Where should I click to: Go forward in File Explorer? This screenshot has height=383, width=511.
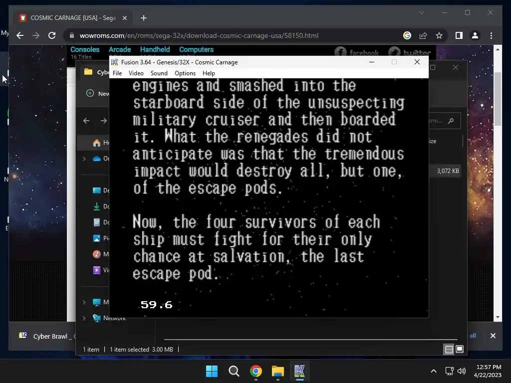[104, 121]
